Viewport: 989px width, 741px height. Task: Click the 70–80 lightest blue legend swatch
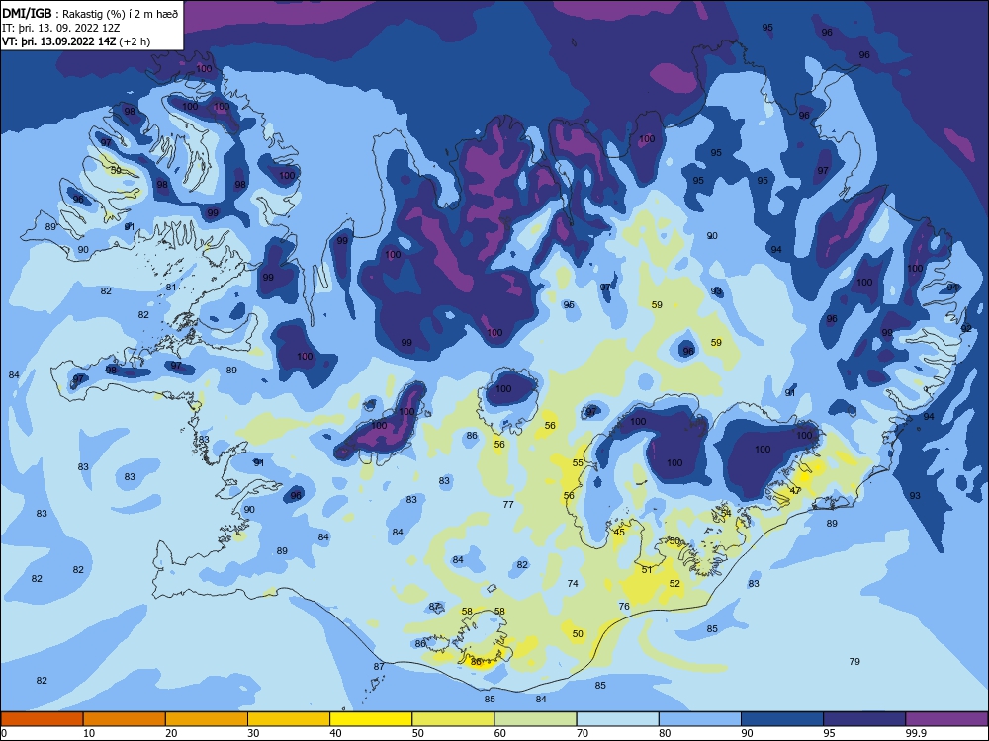[x=617, y=719]
